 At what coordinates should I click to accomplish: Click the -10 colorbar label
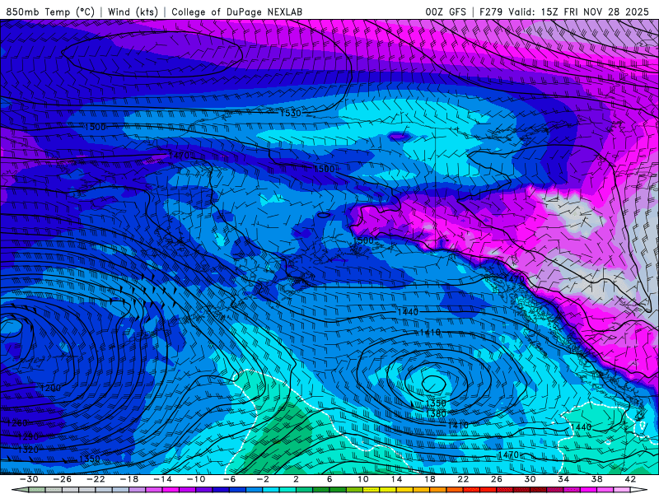pos(196,479)
